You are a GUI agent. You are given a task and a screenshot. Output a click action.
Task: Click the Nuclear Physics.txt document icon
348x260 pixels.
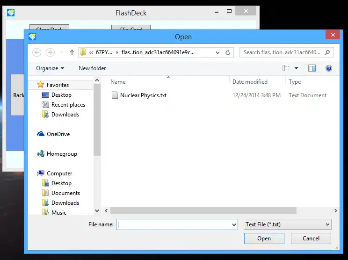click(x=115, y=95)
